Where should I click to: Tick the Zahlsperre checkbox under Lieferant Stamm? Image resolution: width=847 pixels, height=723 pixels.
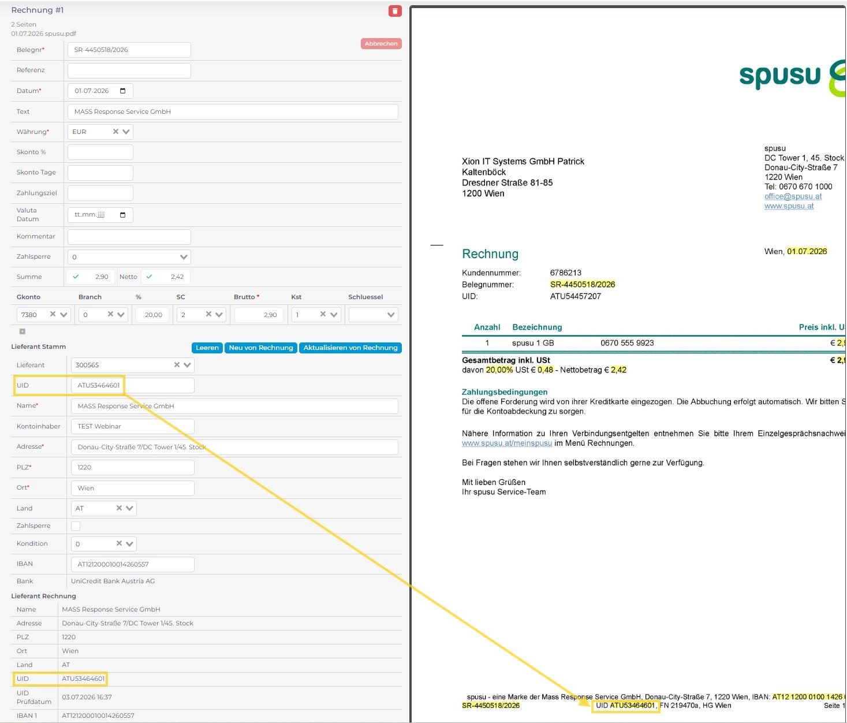click(x=76, y=526)
